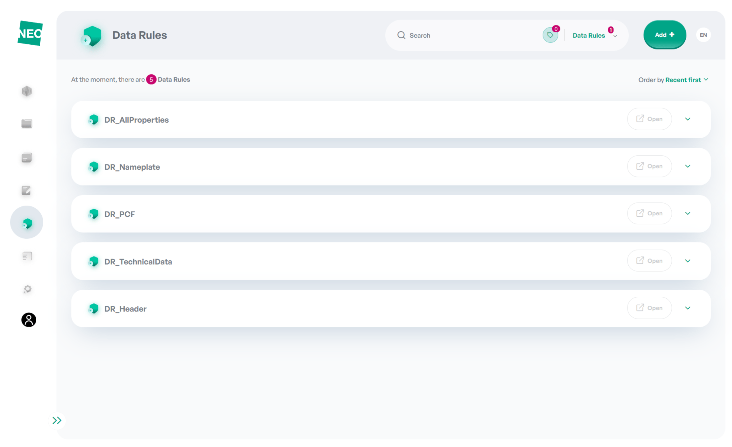Select the DR_TechnicalData name text
732x447 pixels.
(138, 262)
